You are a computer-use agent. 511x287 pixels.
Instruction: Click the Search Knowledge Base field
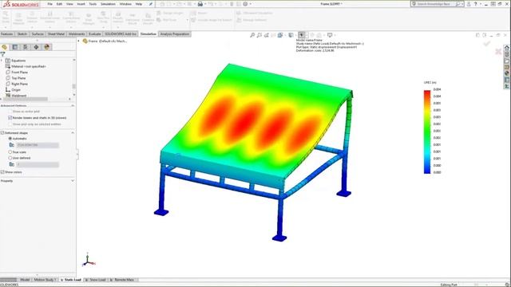coord(438,4)
